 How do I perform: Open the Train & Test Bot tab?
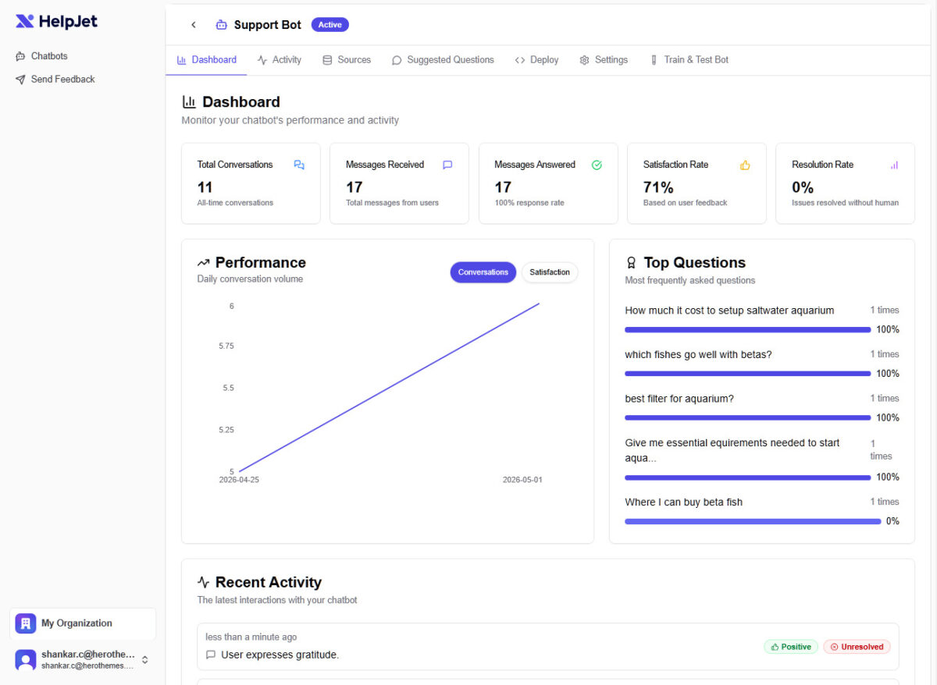[x=689, y=59]
